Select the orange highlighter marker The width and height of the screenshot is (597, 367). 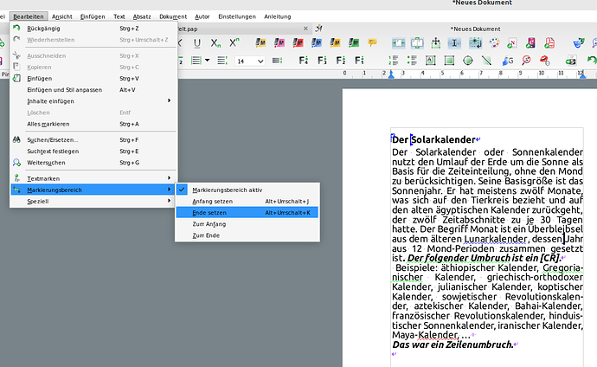(x=335, y=42)
